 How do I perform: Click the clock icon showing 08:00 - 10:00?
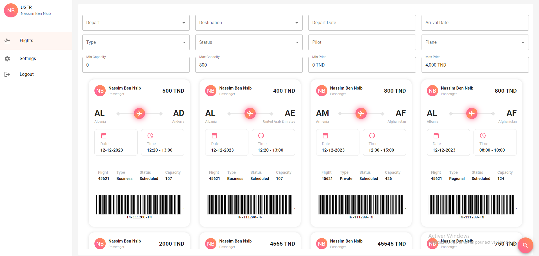[x=483, y=135]
